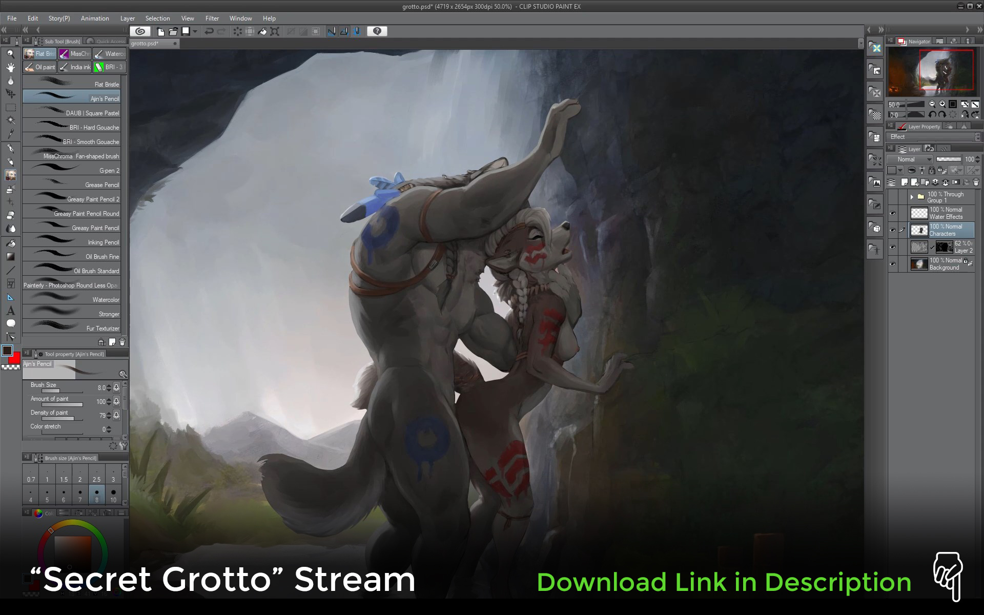Select the Gradient tool
Viewport: 984px width, 615px height.
10,257
